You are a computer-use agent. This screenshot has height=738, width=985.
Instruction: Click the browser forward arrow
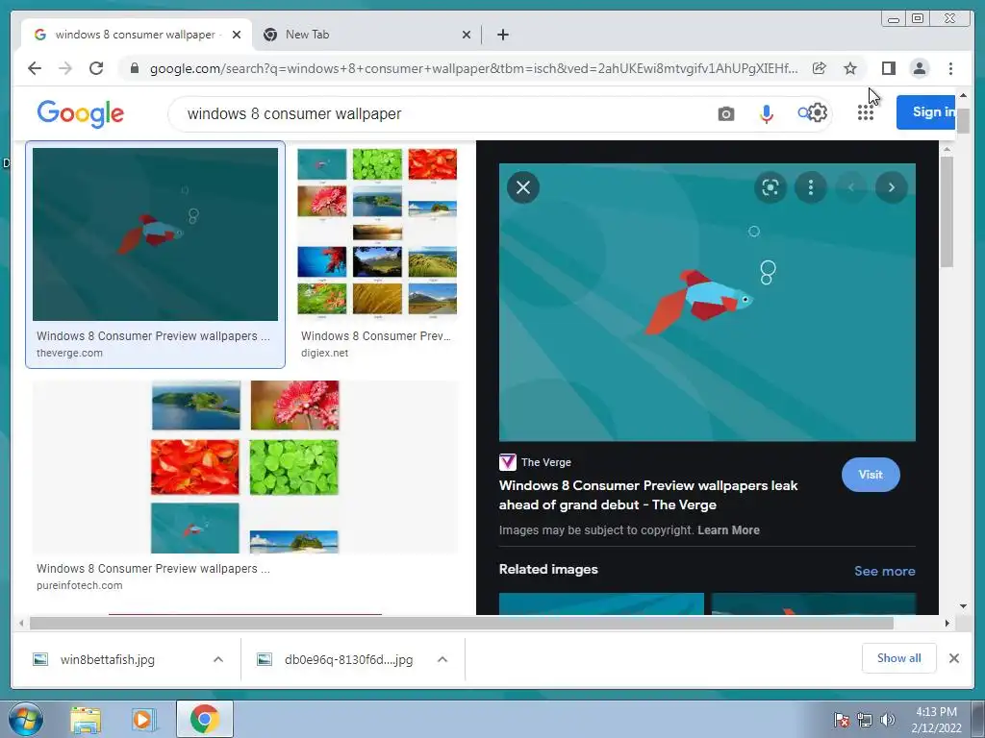coord(65,68)
